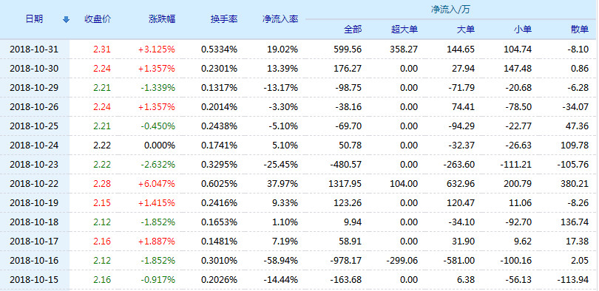Click the date sort arrow icon

point(66,19)
